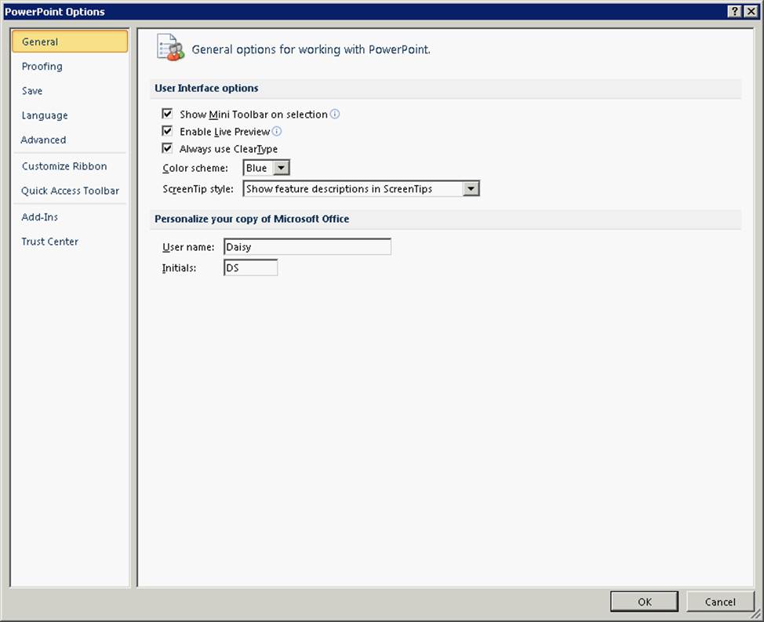Click the Initials label
The height and width of the screenshot is (622, 764).
pos(179,268)
